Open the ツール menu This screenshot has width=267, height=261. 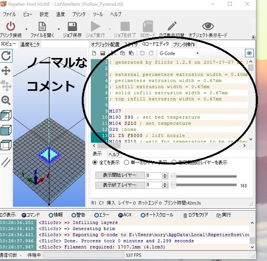point(98,14)
